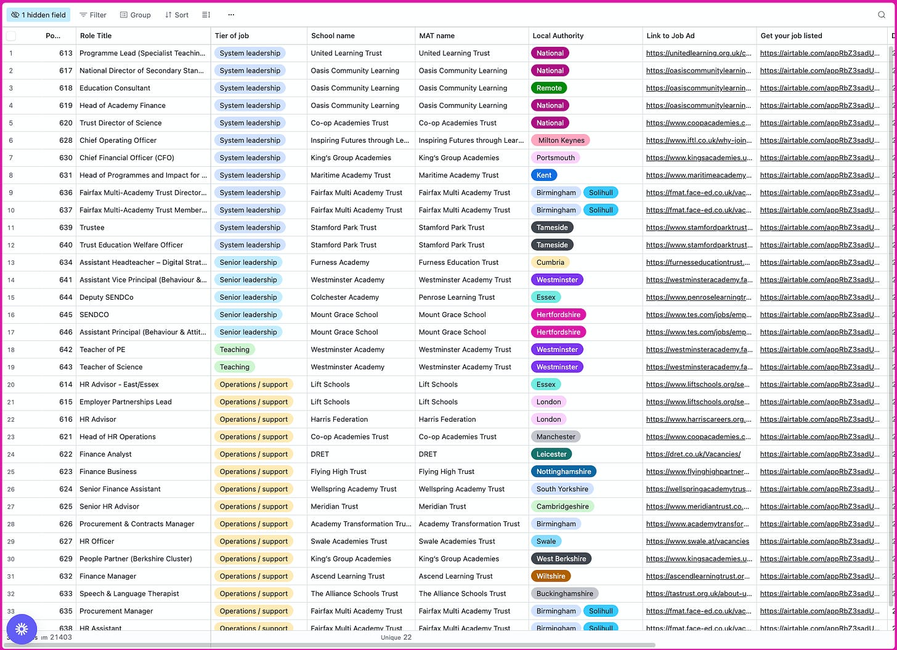
Task: Select the Deputy SENDCo role cell
Action: [x=143, y=297]
